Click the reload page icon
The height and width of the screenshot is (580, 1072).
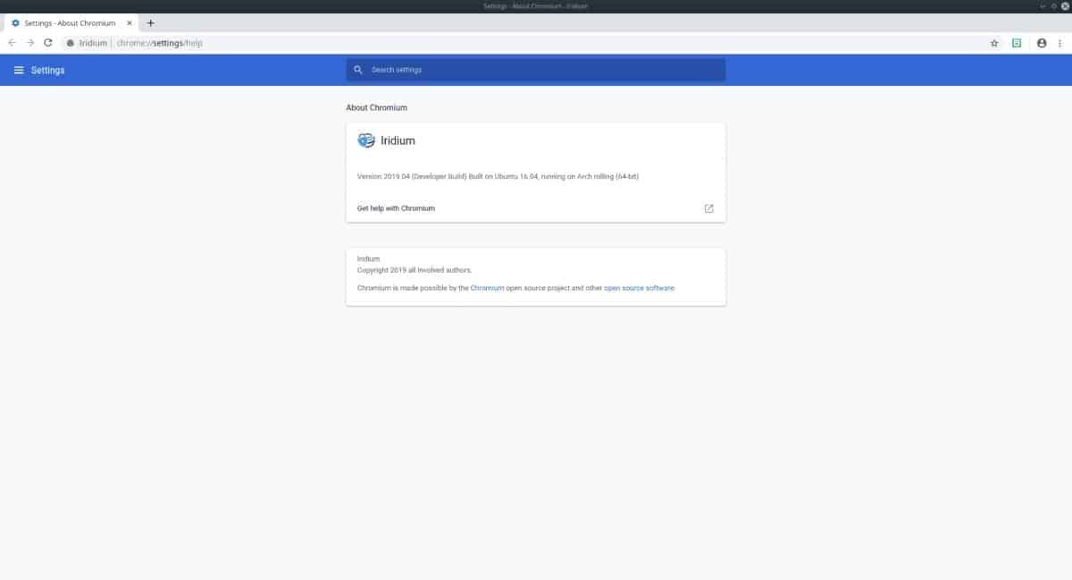click(x=46, y=42)
